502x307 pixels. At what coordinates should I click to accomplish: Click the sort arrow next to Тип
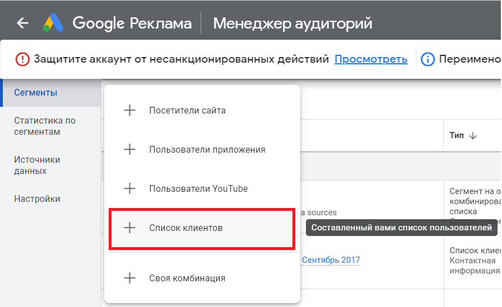pos(472,135)
